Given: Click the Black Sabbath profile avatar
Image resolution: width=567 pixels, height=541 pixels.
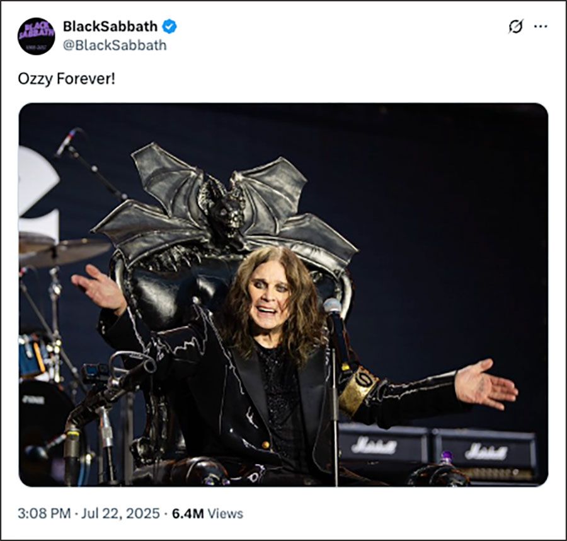Looking at the screenshot, I should pyautogui.click(x=36, y=36).
